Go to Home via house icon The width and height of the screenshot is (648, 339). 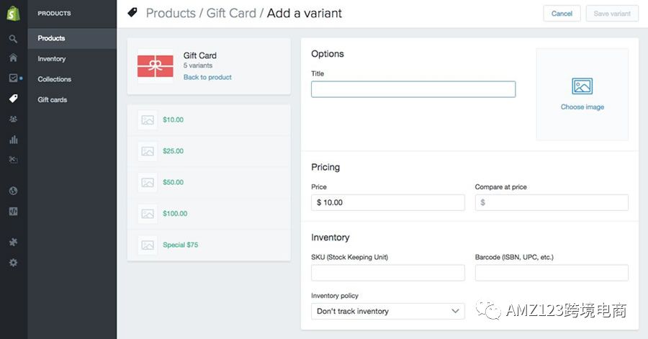[x=13, y=58]
